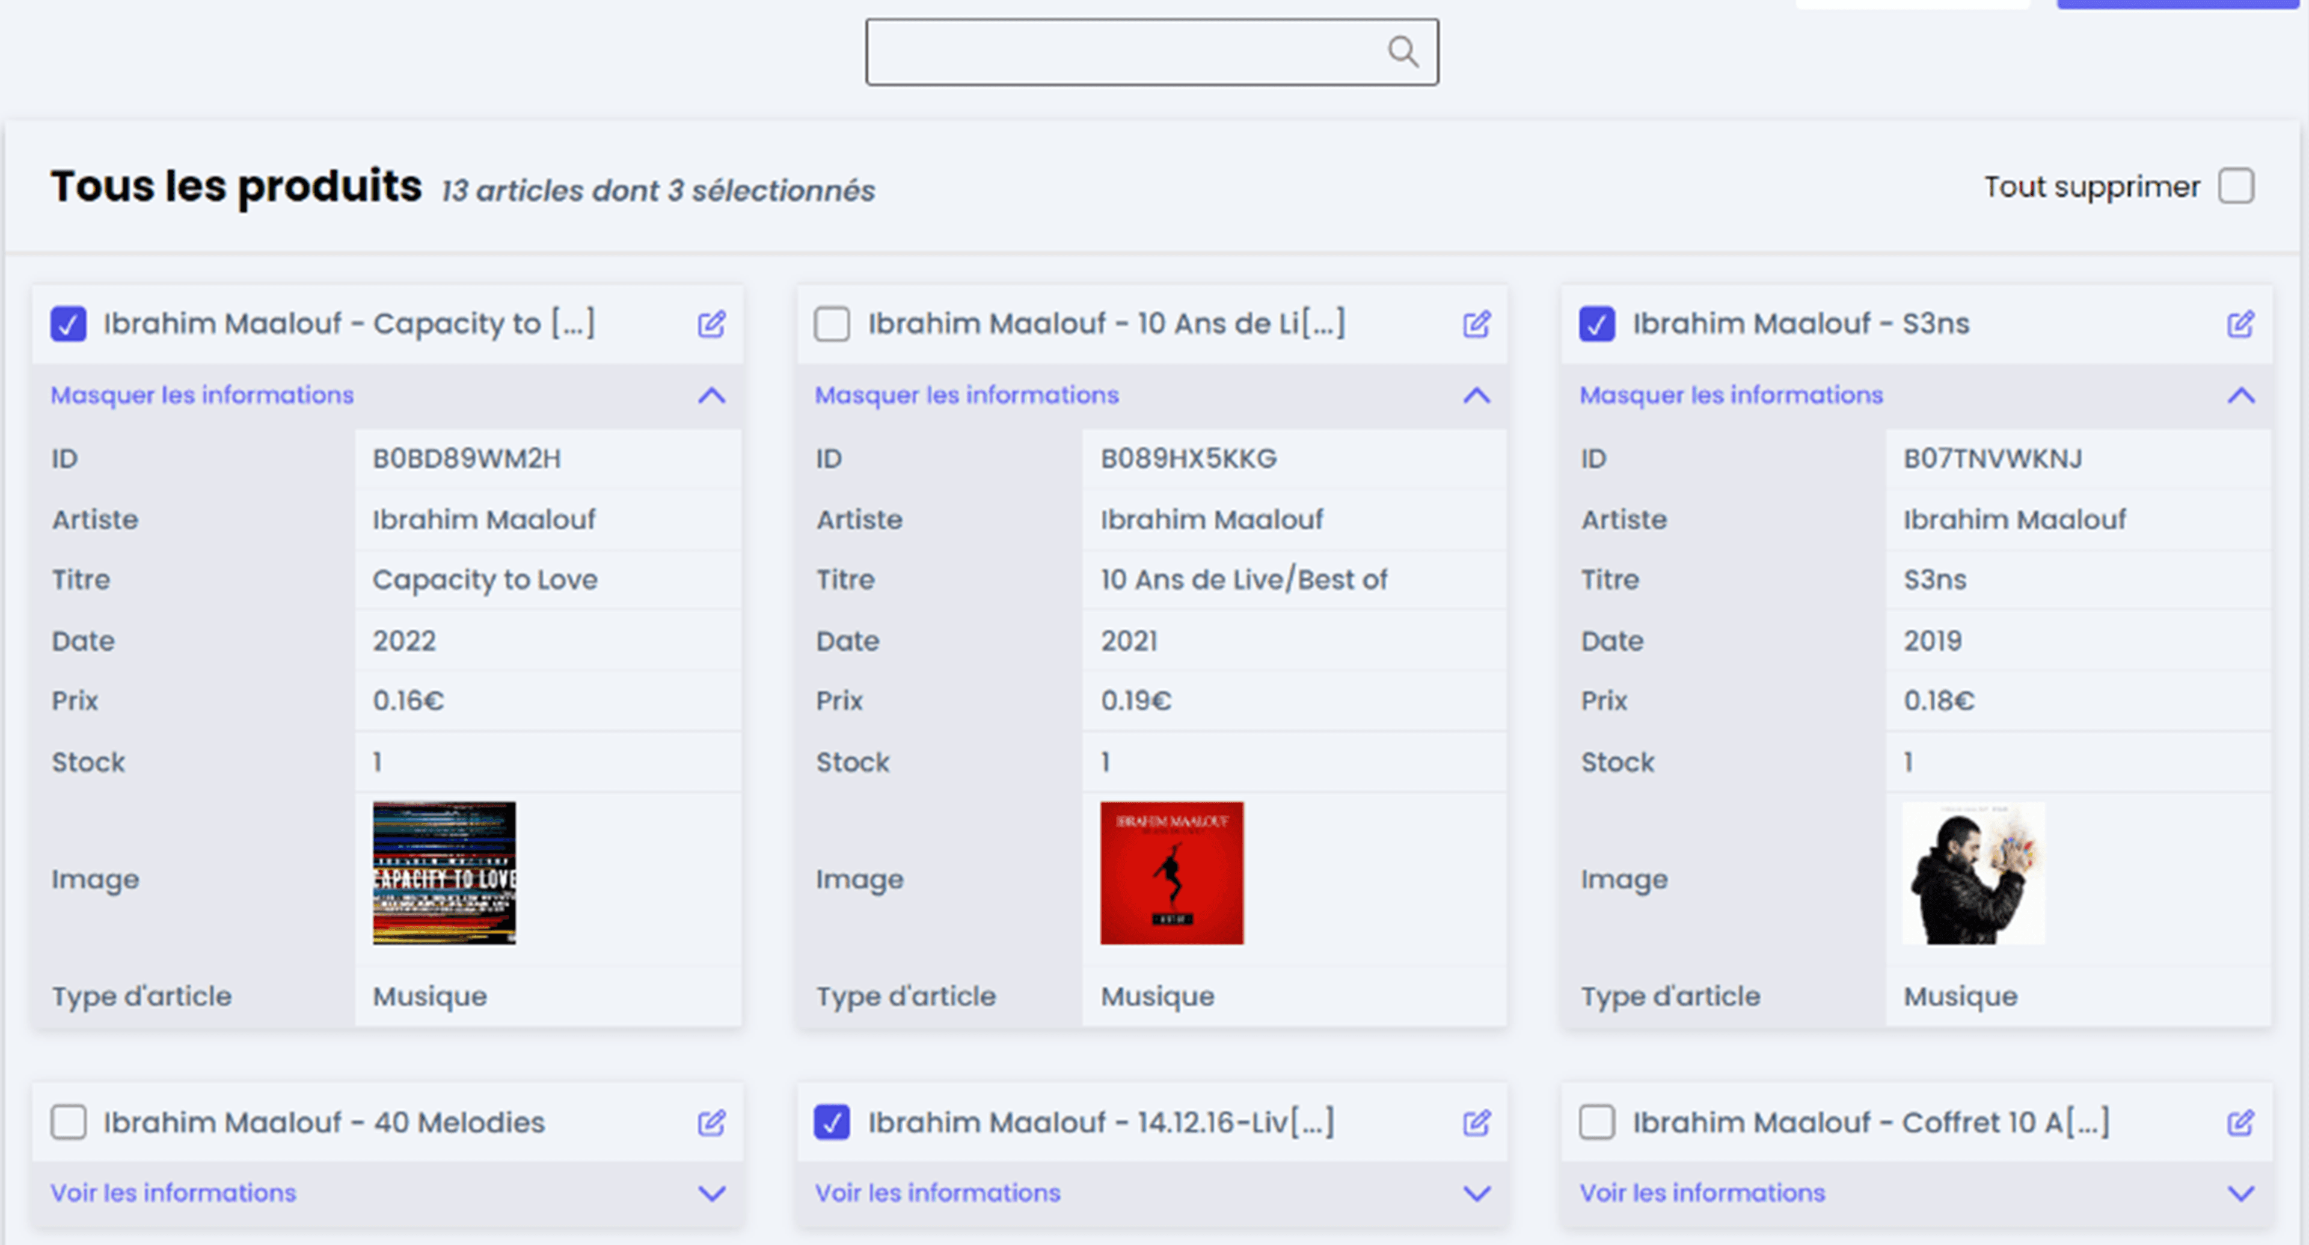Uncheck the S3ns product checkbox

click(x=1596, y=324)
